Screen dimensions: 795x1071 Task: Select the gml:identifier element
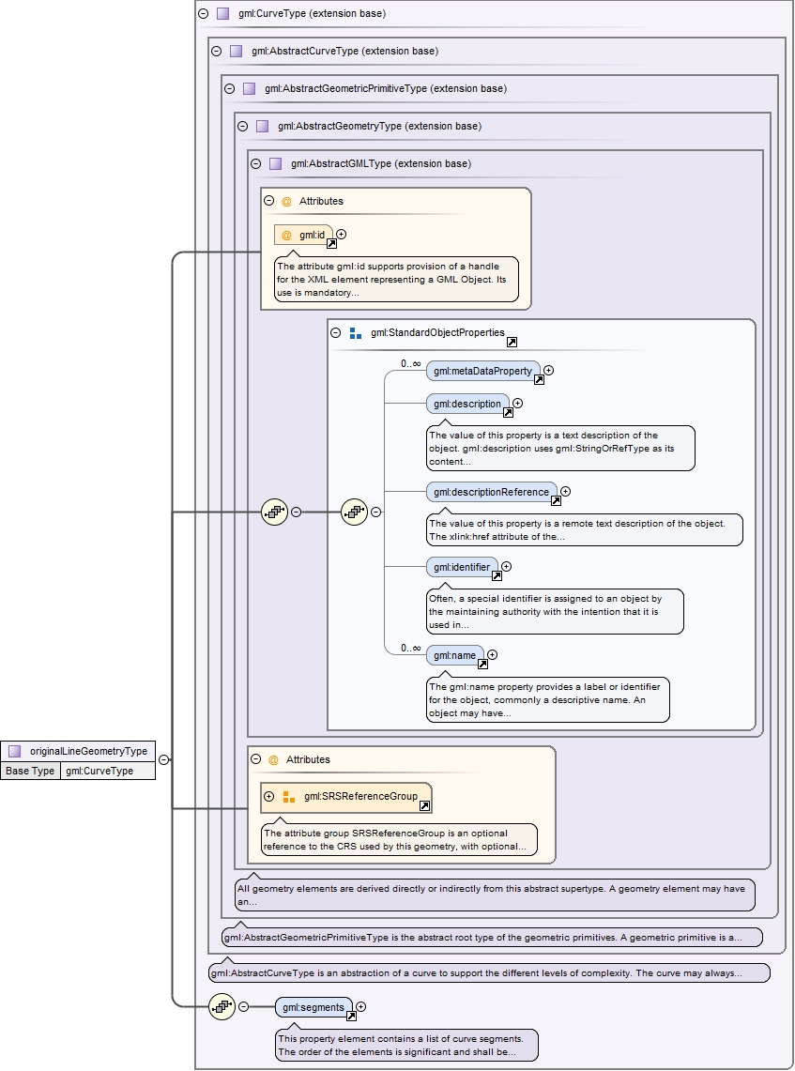[x=462, y=567]
